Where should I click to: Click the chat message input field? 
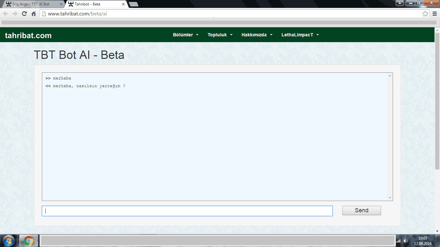pos(187,211)
